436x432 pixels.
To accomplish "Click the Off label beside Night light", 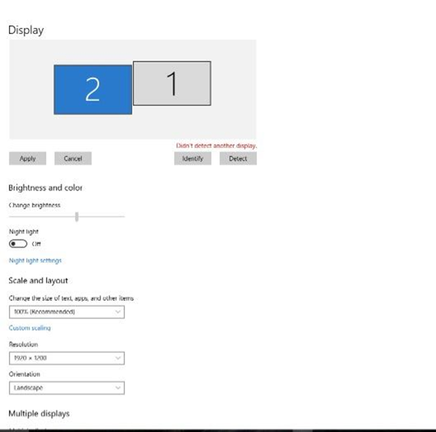I will tap(37, 244).
